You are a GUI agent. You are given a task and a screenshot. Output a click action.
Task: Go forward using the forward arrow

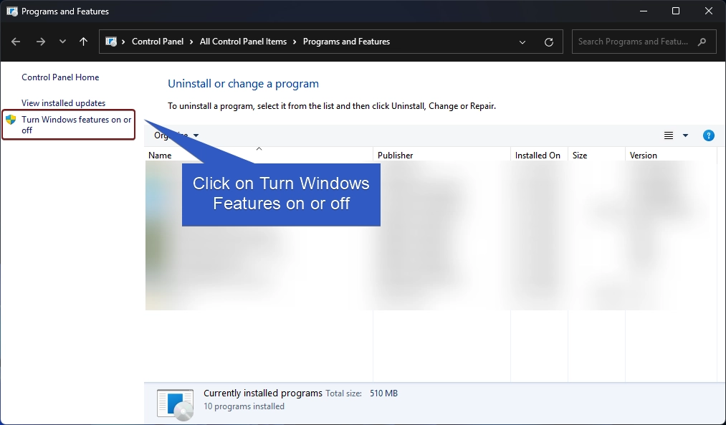click(41, 42)
